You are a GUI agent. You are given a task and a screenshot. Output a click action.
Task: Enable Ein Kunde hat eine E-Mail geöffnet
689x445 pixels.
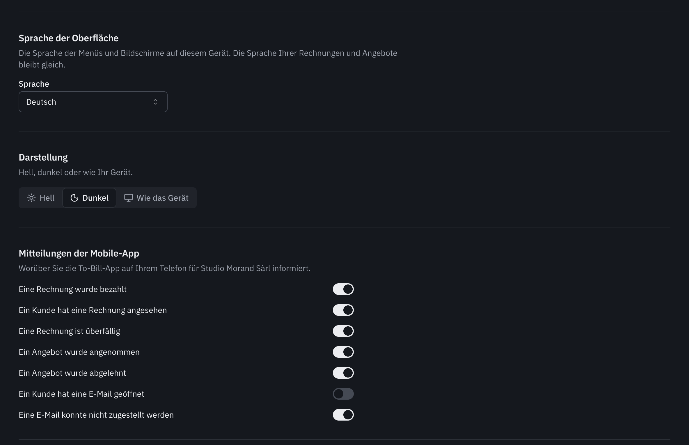point(343,394)
